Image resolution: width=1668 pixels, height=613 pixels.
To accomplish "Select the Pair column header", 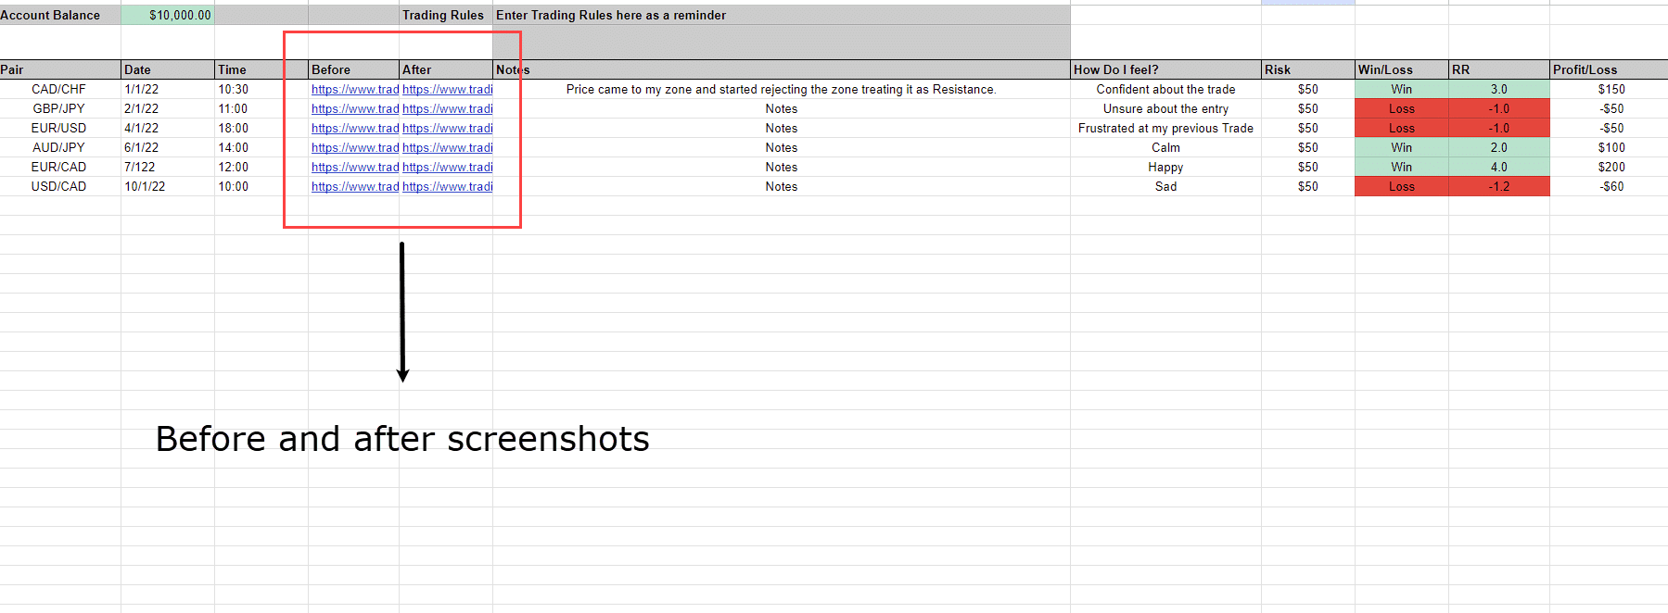I will pyautogui.click(x=60, y=69).
